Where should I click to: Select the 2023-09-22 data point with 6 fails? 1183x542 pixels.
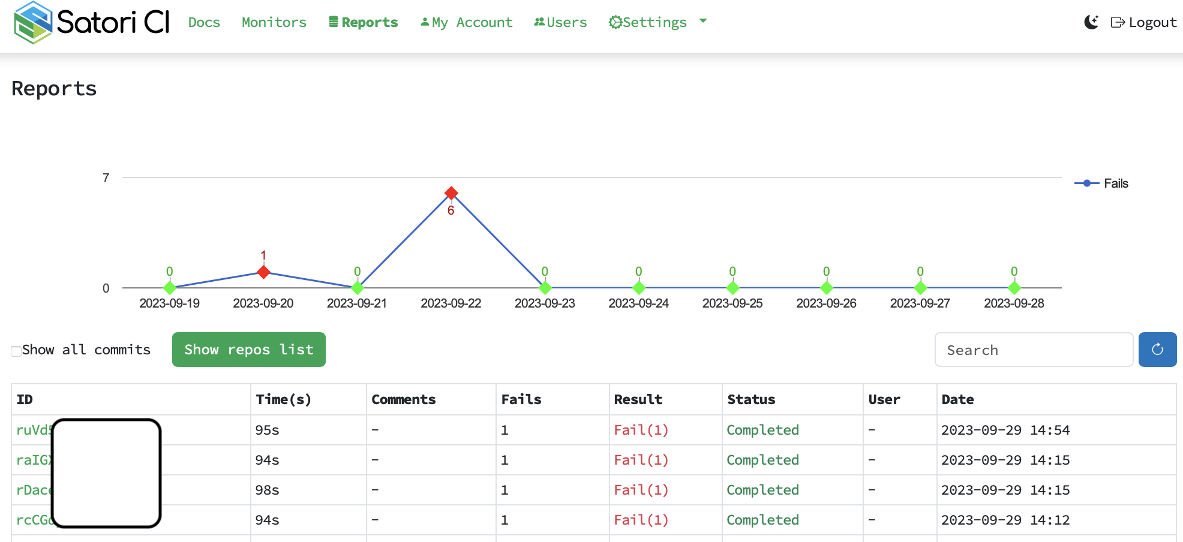(451, 193)
